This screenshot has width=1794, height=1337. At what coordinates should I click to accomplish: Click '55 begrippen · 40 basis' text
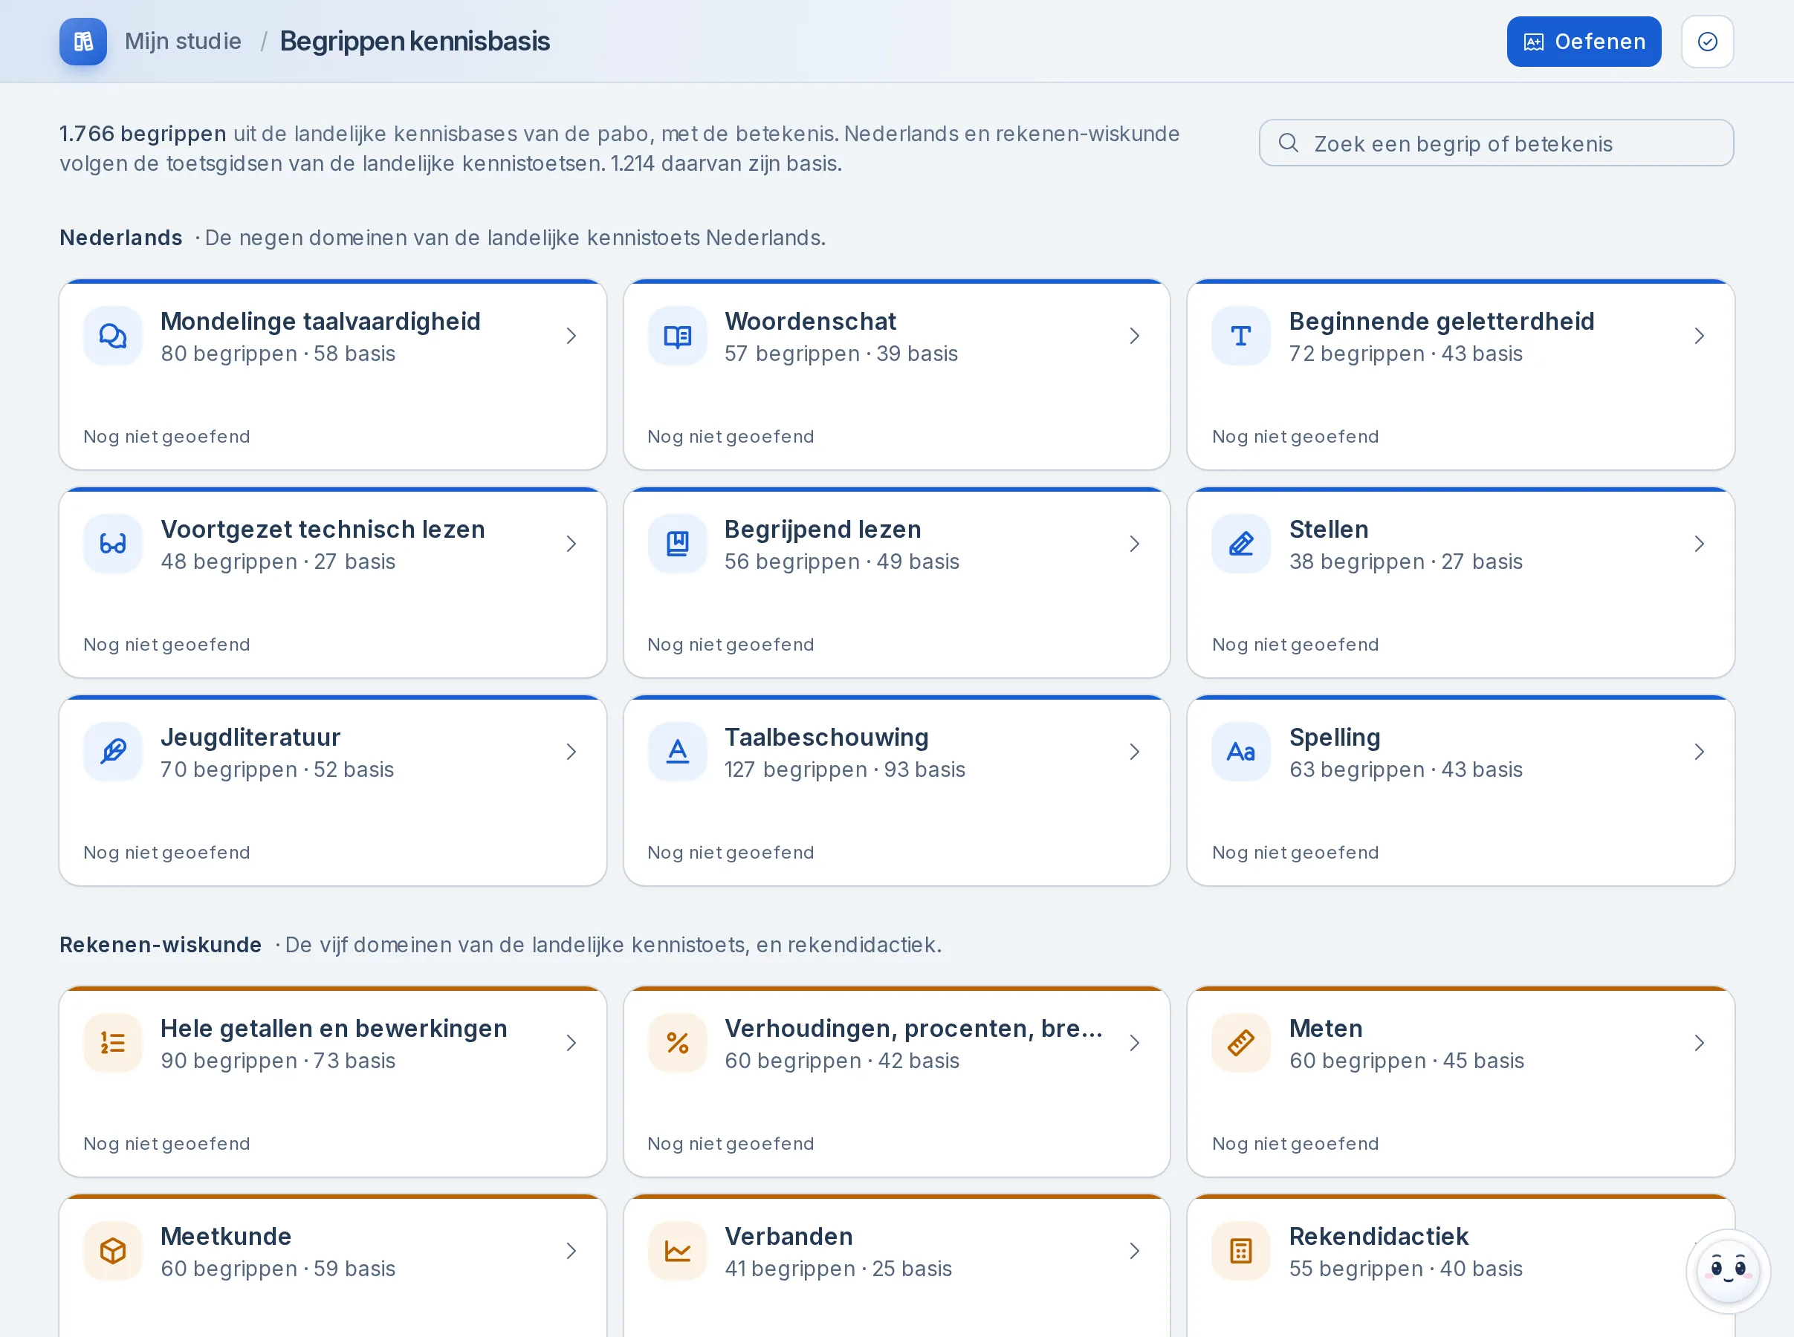click(1405, 1268)
